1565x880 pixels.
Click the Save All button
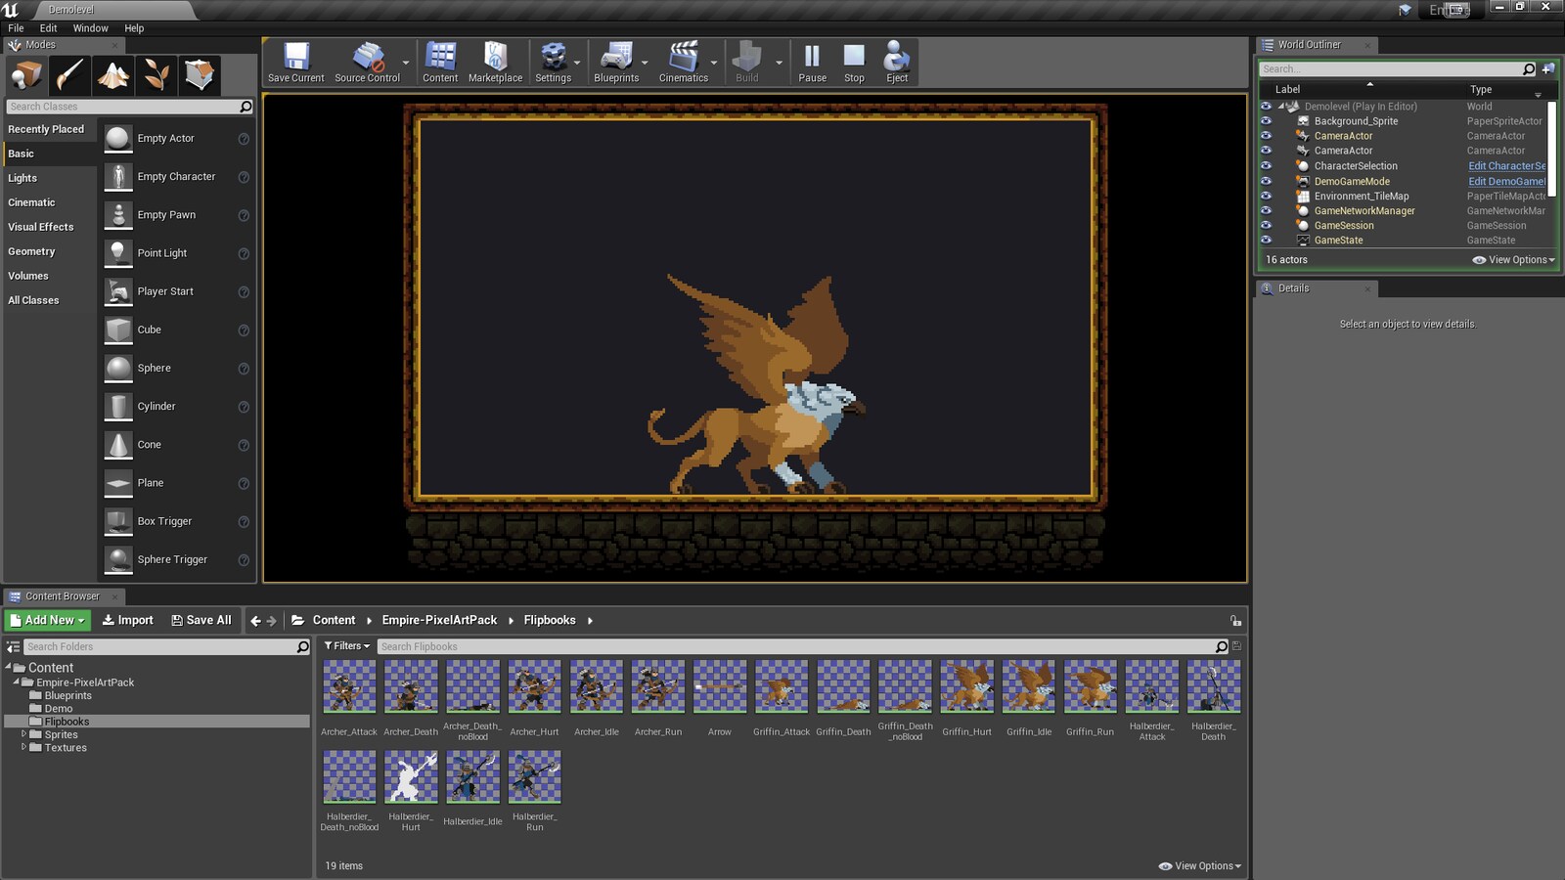201,620
